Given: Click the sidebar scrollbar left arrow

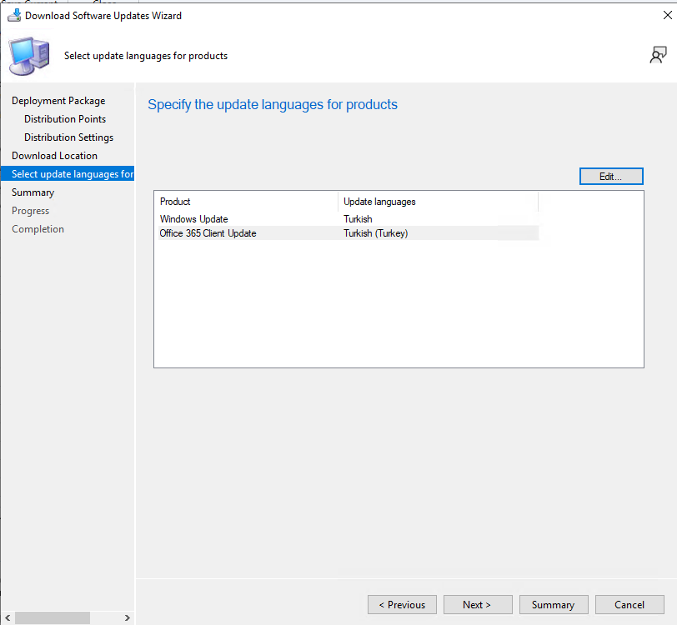Looking at the screenshot, I should [8, 617].
